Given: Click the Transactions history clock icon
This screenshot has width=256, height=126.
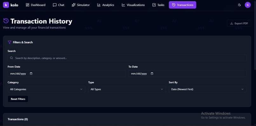Looking at the screenshot, I should 174,5.
